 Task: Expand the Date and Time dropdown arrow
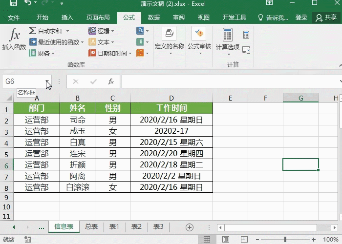coord(130,53)
